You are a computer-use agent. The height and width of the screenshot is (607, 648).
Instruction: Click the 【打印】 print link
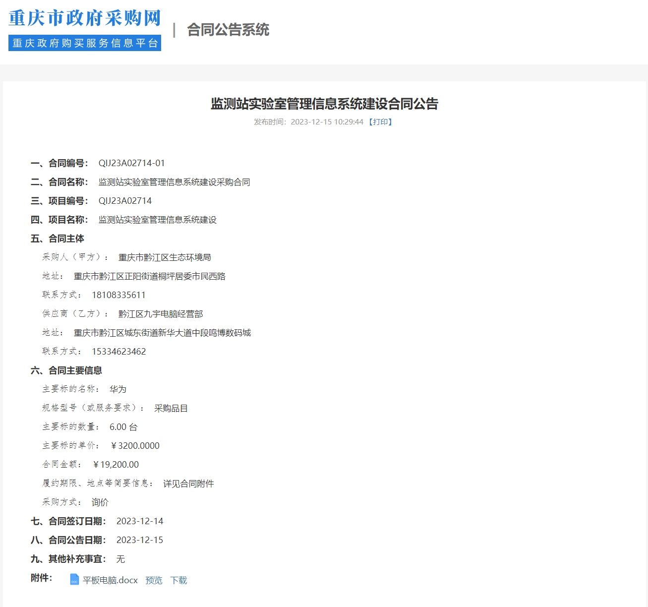(x=380, y=122)
